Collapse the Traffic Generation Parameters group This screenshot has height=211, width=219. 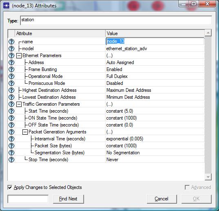(19, 104)
